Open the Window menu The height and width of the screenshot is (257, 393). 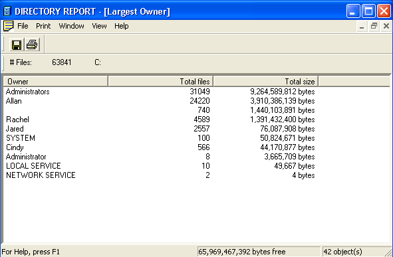(x=71, y=26)
